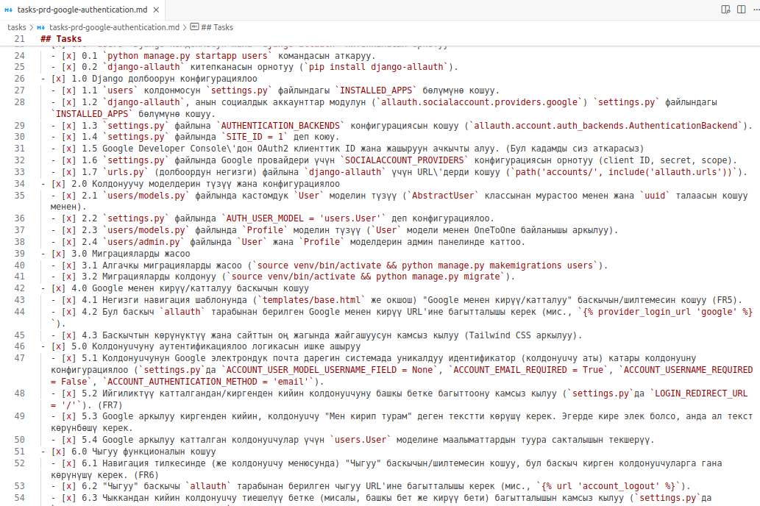Screen dimensions: 760x506
Task: Open the More Actions ellipsis menu
Action: point(756,10)
